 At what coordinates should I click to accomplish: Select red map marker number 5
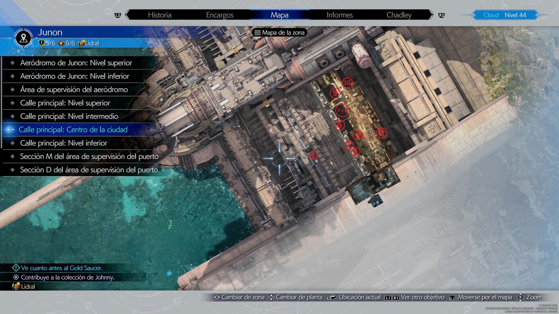pyautogui.click(x=381, y=133)
